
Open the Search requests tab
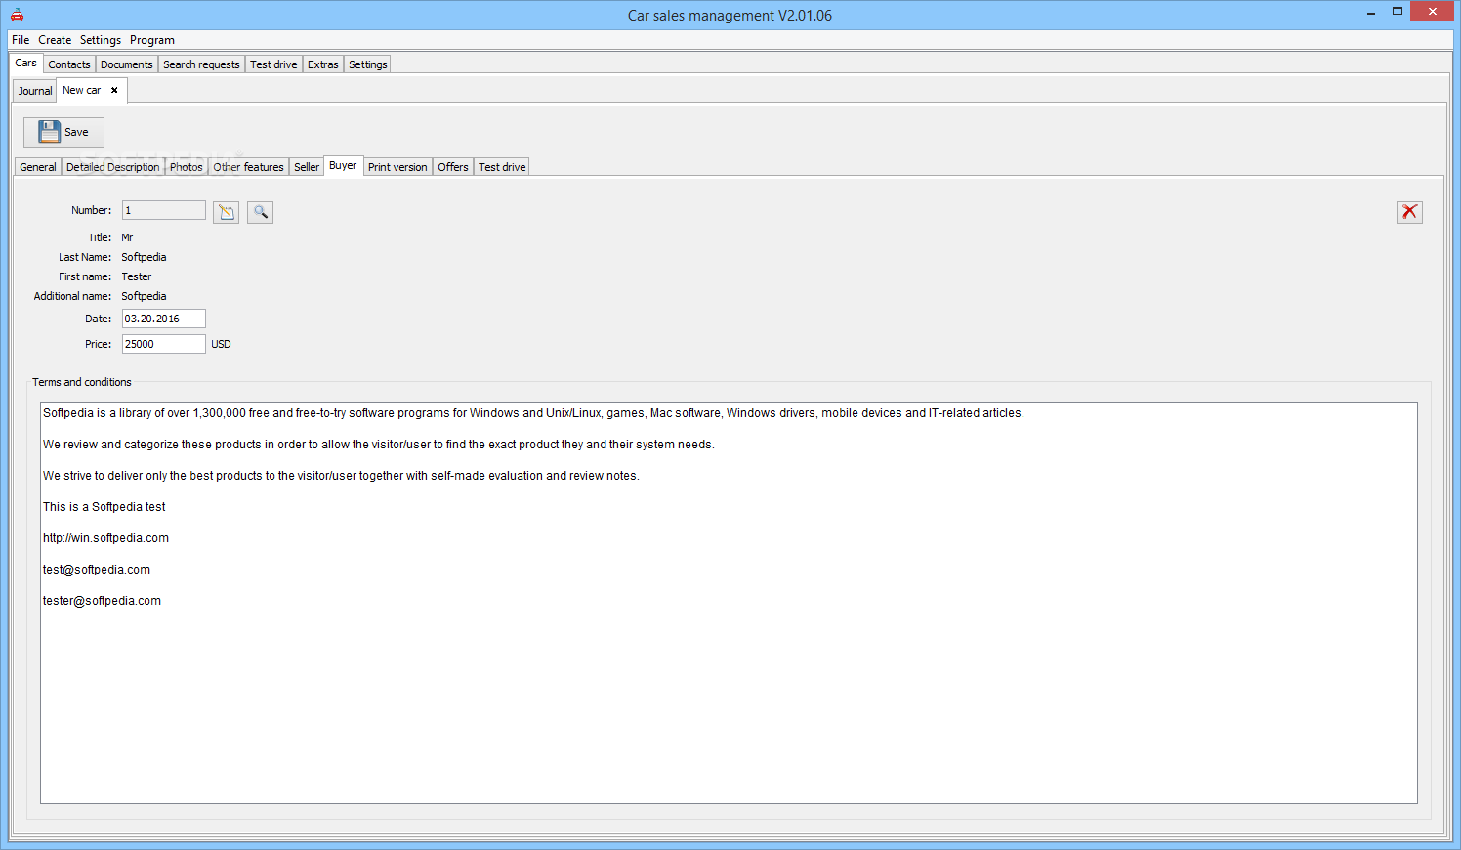pyautogui.click(x=201, y=64)
